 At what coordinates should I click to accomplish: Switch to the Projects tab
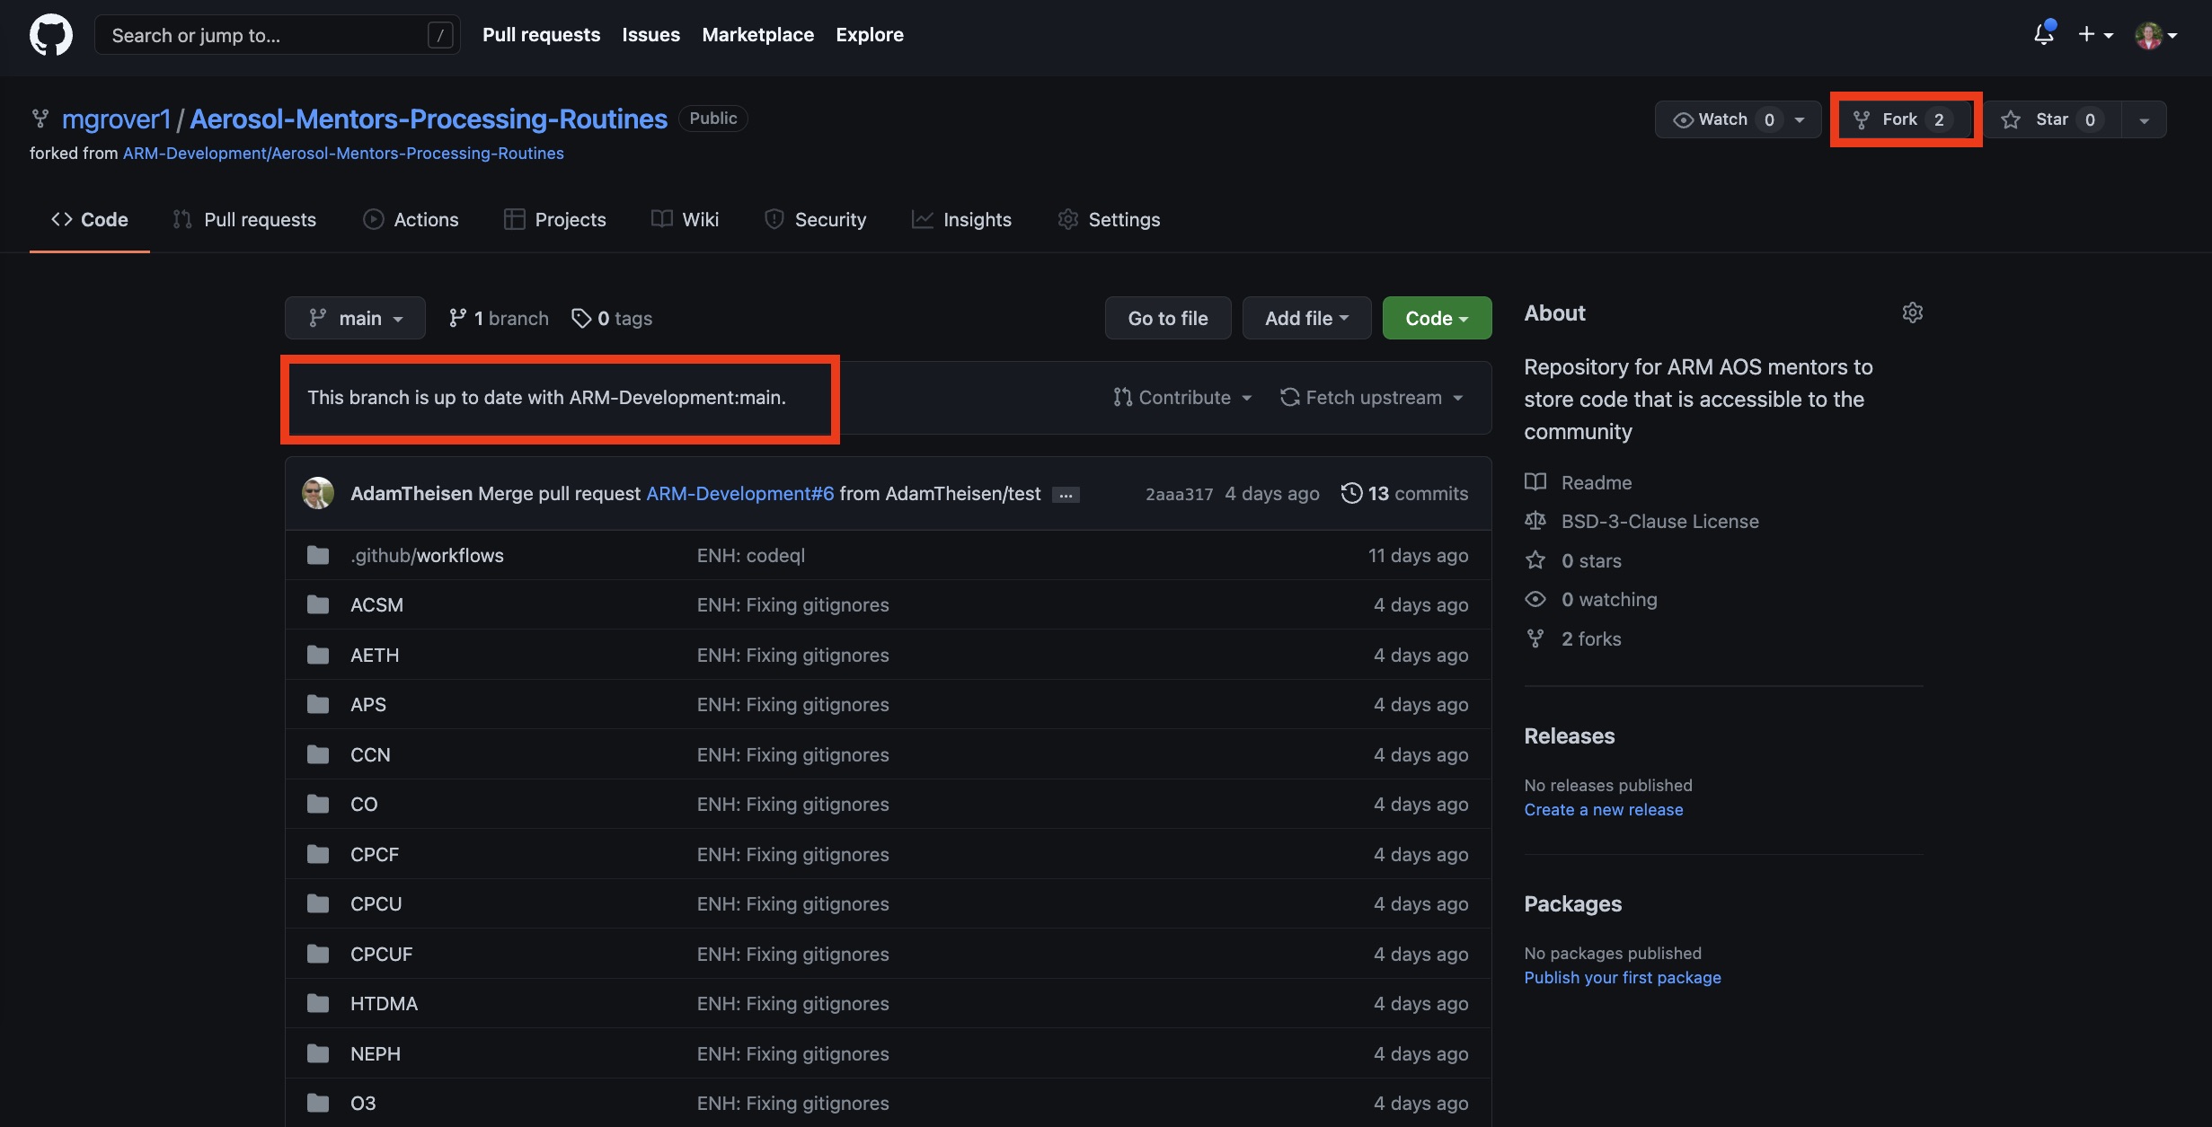tap(554, 219)
